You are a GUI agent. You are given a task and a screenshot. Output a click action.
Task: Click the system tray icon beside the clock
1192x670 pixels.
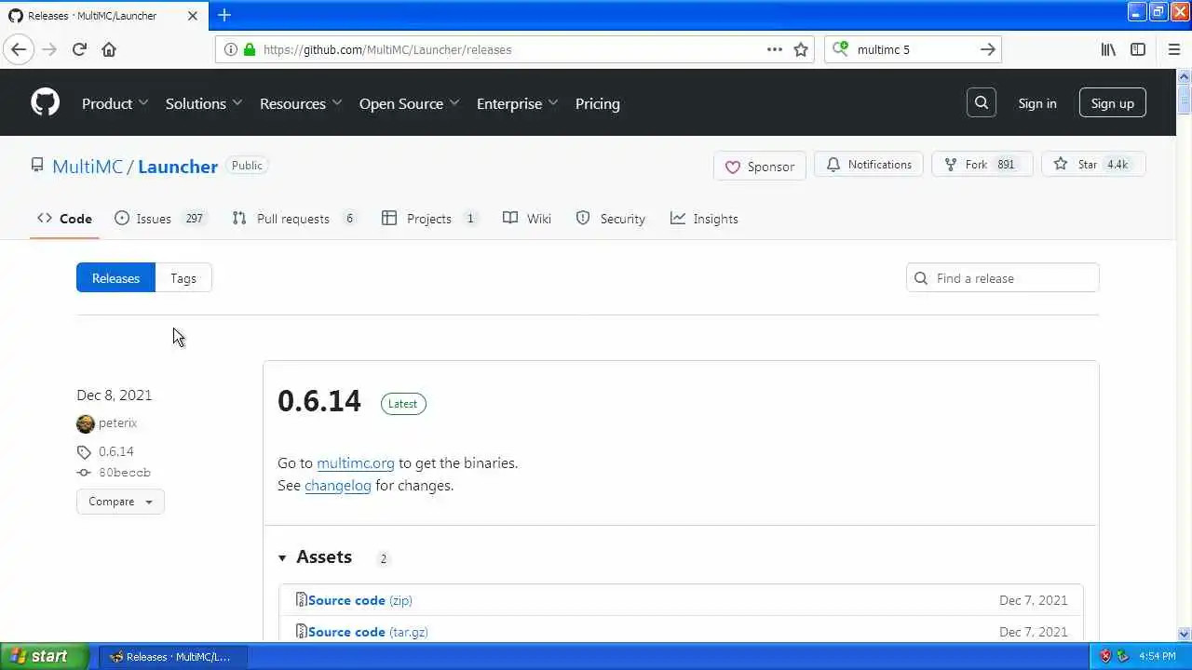(x=1123, y=656)
